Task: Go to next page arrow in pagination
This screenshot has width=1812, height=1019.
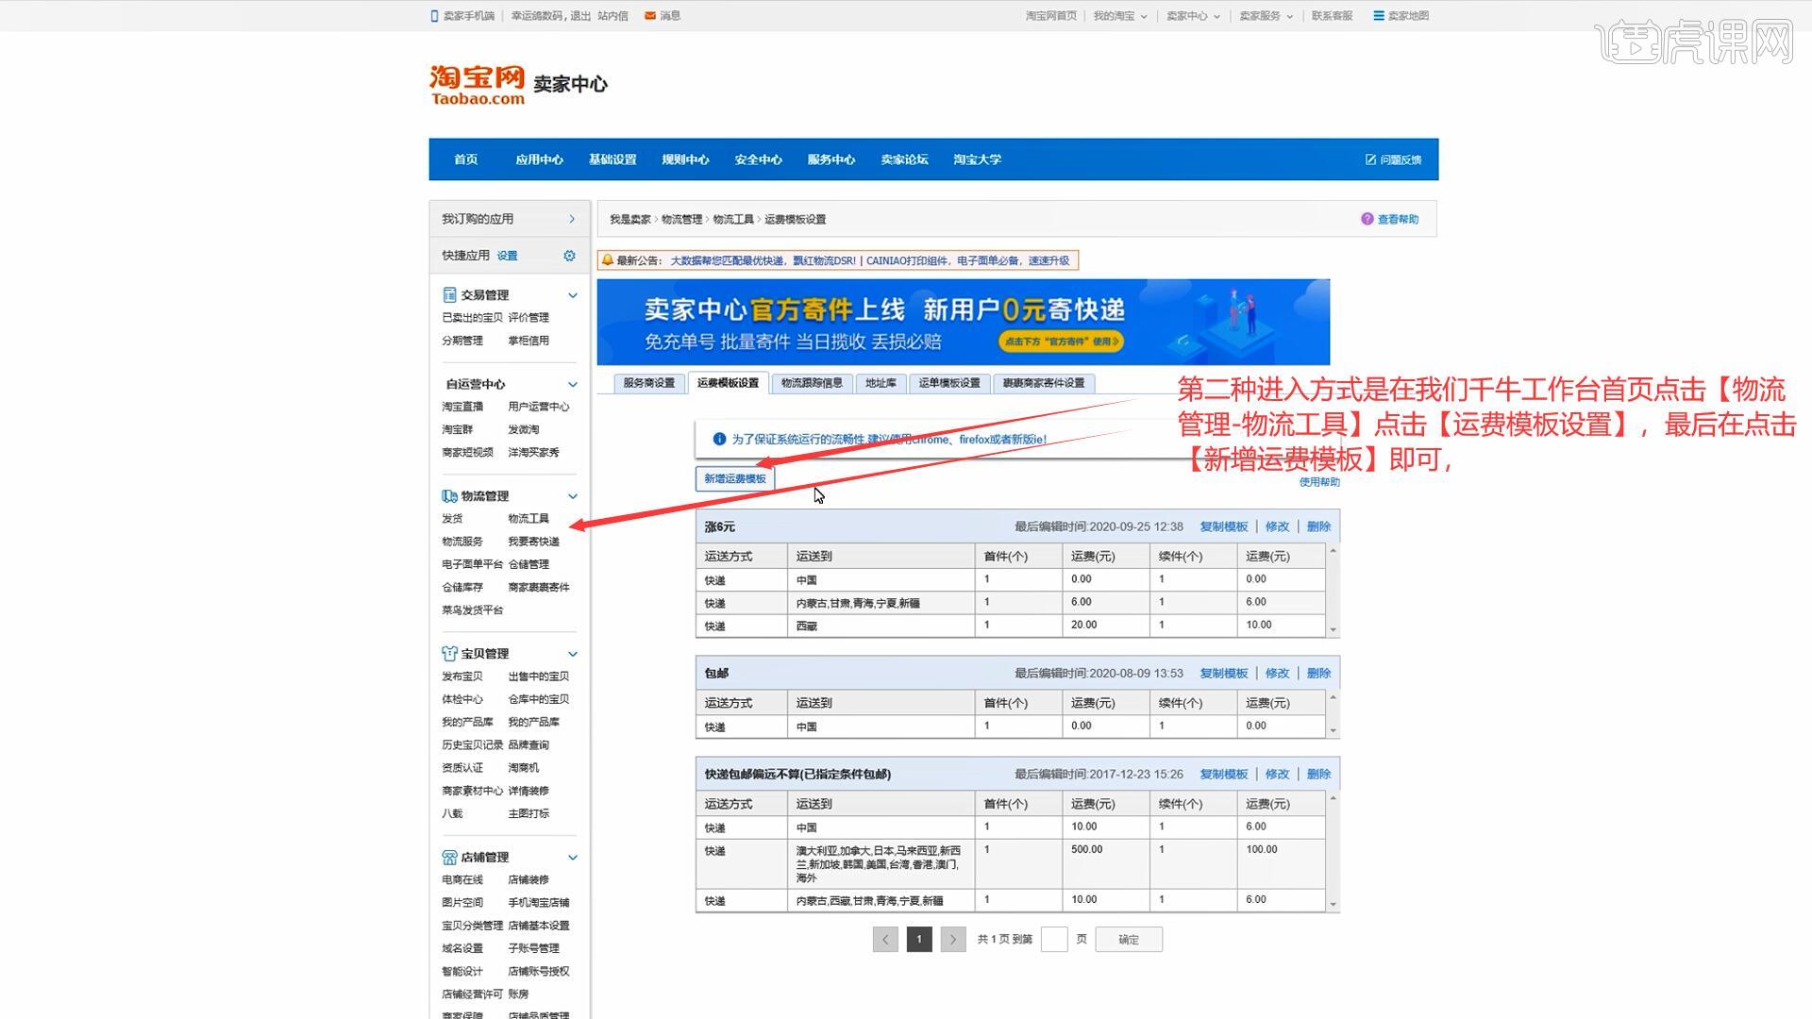Action: point(953,940)
